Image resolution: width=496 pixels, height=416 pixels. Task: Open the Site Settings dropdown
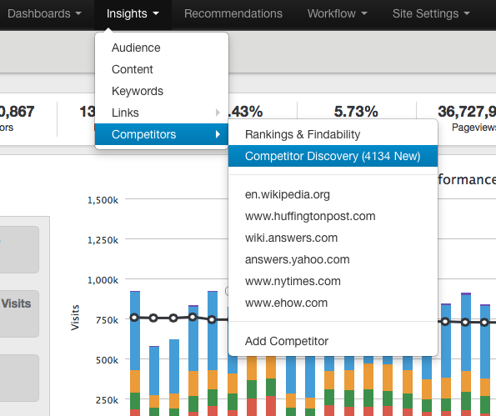[431, 13]
